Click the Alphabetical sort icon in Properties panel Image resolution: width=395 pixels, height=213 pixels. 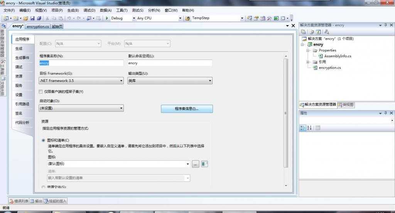(x=310, y=128)
